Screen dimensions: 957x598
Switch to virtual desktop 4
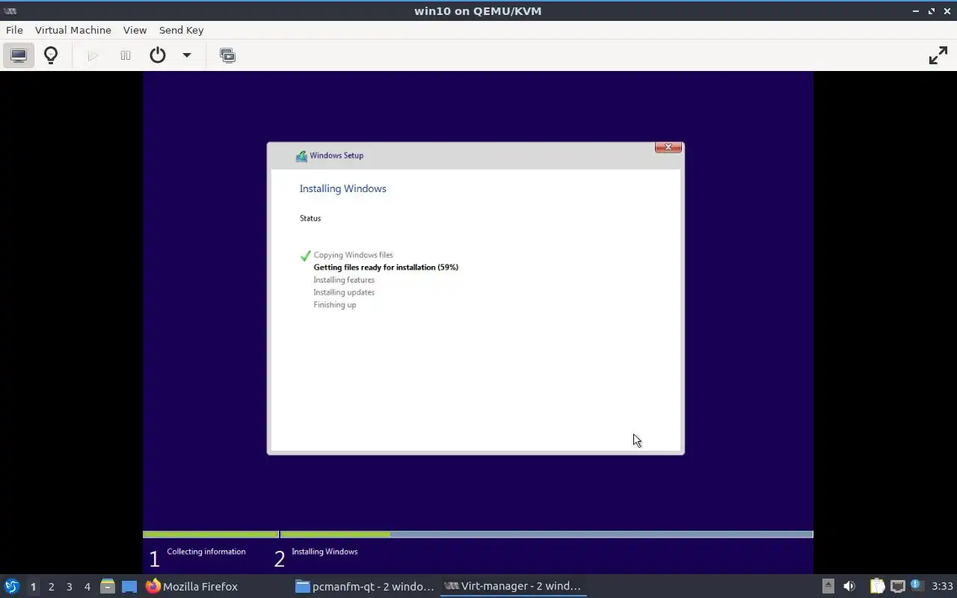87,587
